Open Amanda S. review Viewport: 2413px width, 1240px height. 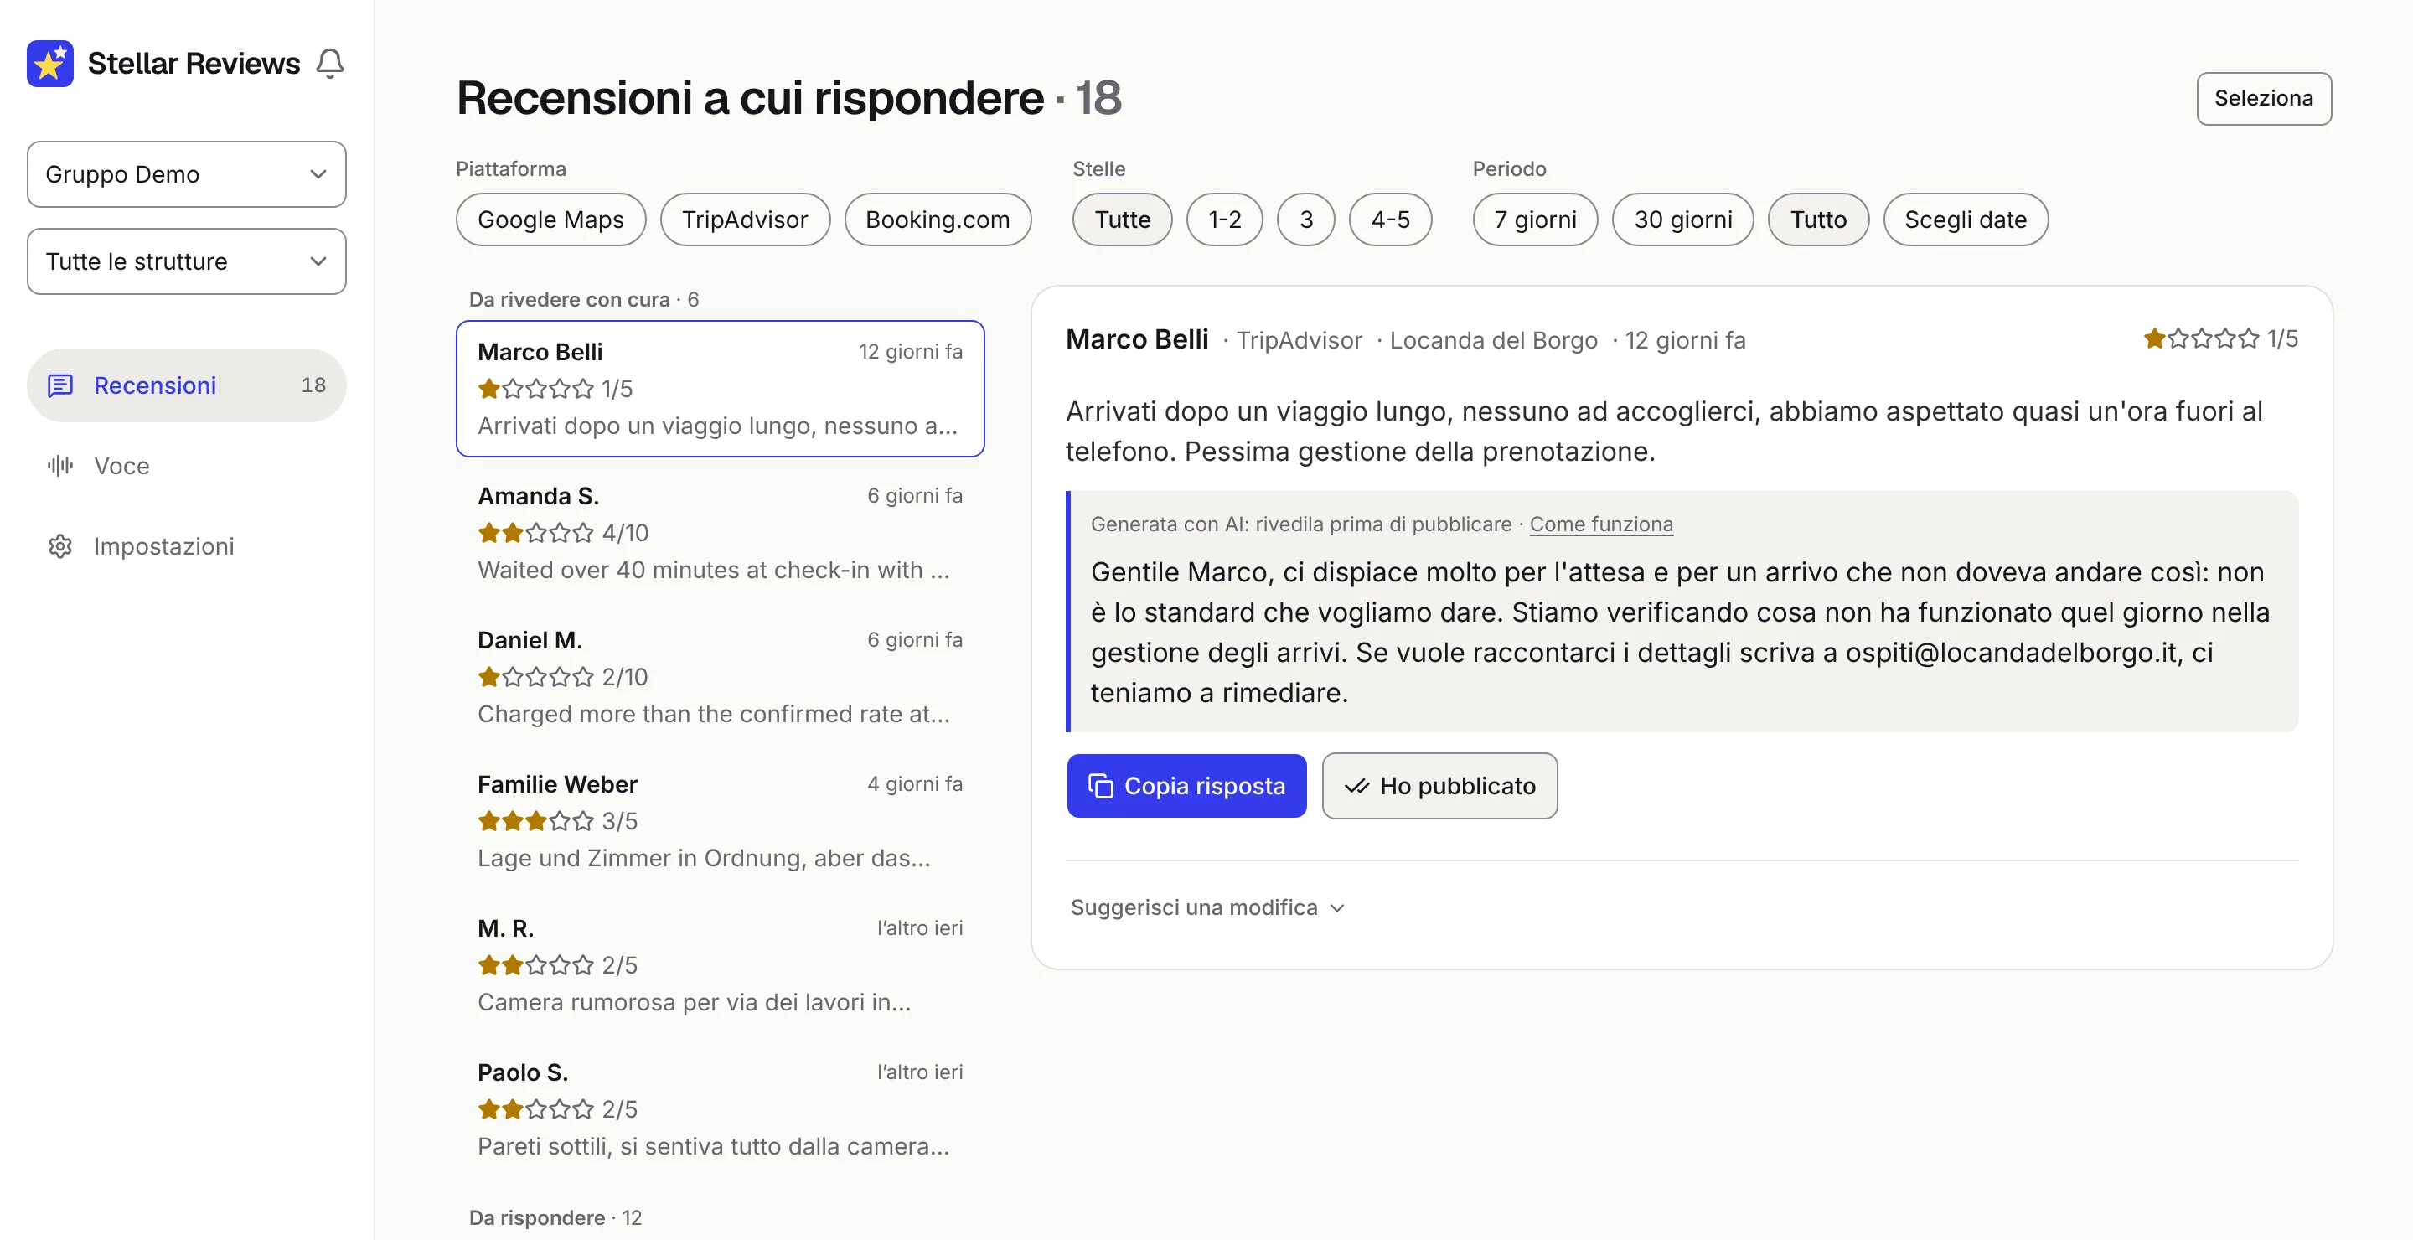720,533
